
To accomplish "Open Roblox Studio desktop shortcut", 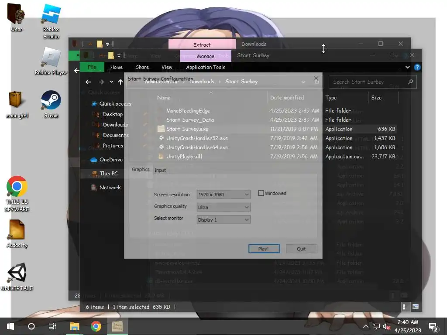I will click(x=51, y=21).
